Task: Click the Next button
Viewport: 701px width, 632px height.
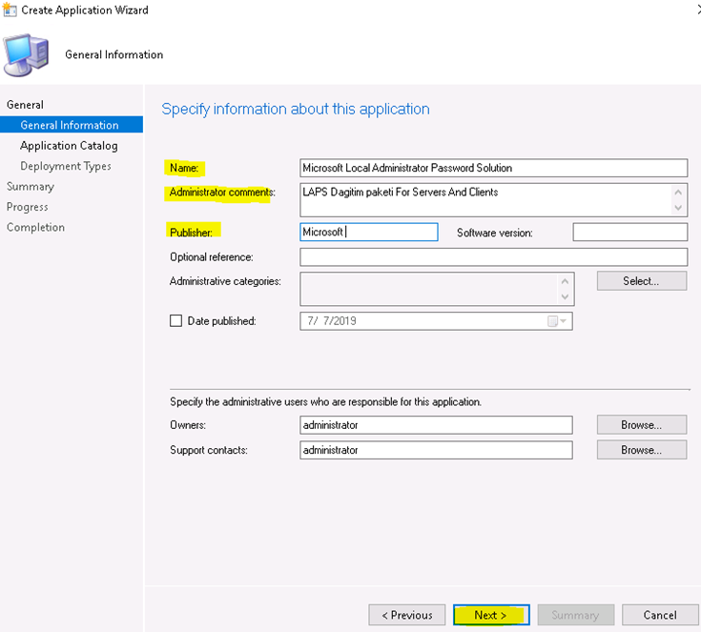Action: (x=491, y=615)
